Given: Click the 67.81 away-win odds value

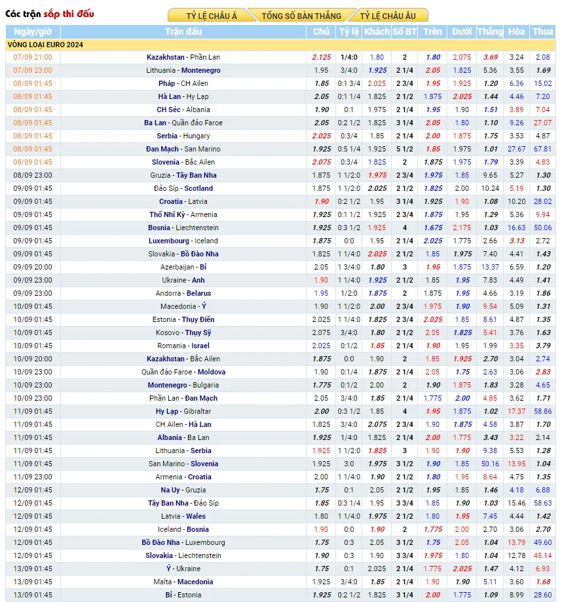Looking at the screenshot, I should (x=542, y=149).
